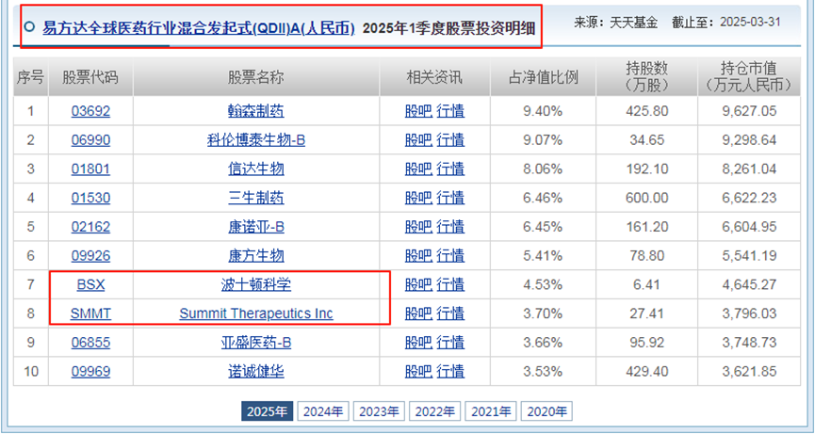Click the 3.70% net value cell
This screenshot has width=815, height=434.
(x=543, y=314)
